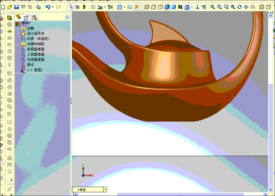Save the part with the floppy disk icon

pyautogui.click(x=16, y=7)
